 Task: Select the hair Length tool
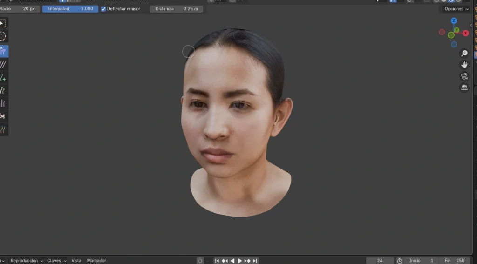(3, 91)
